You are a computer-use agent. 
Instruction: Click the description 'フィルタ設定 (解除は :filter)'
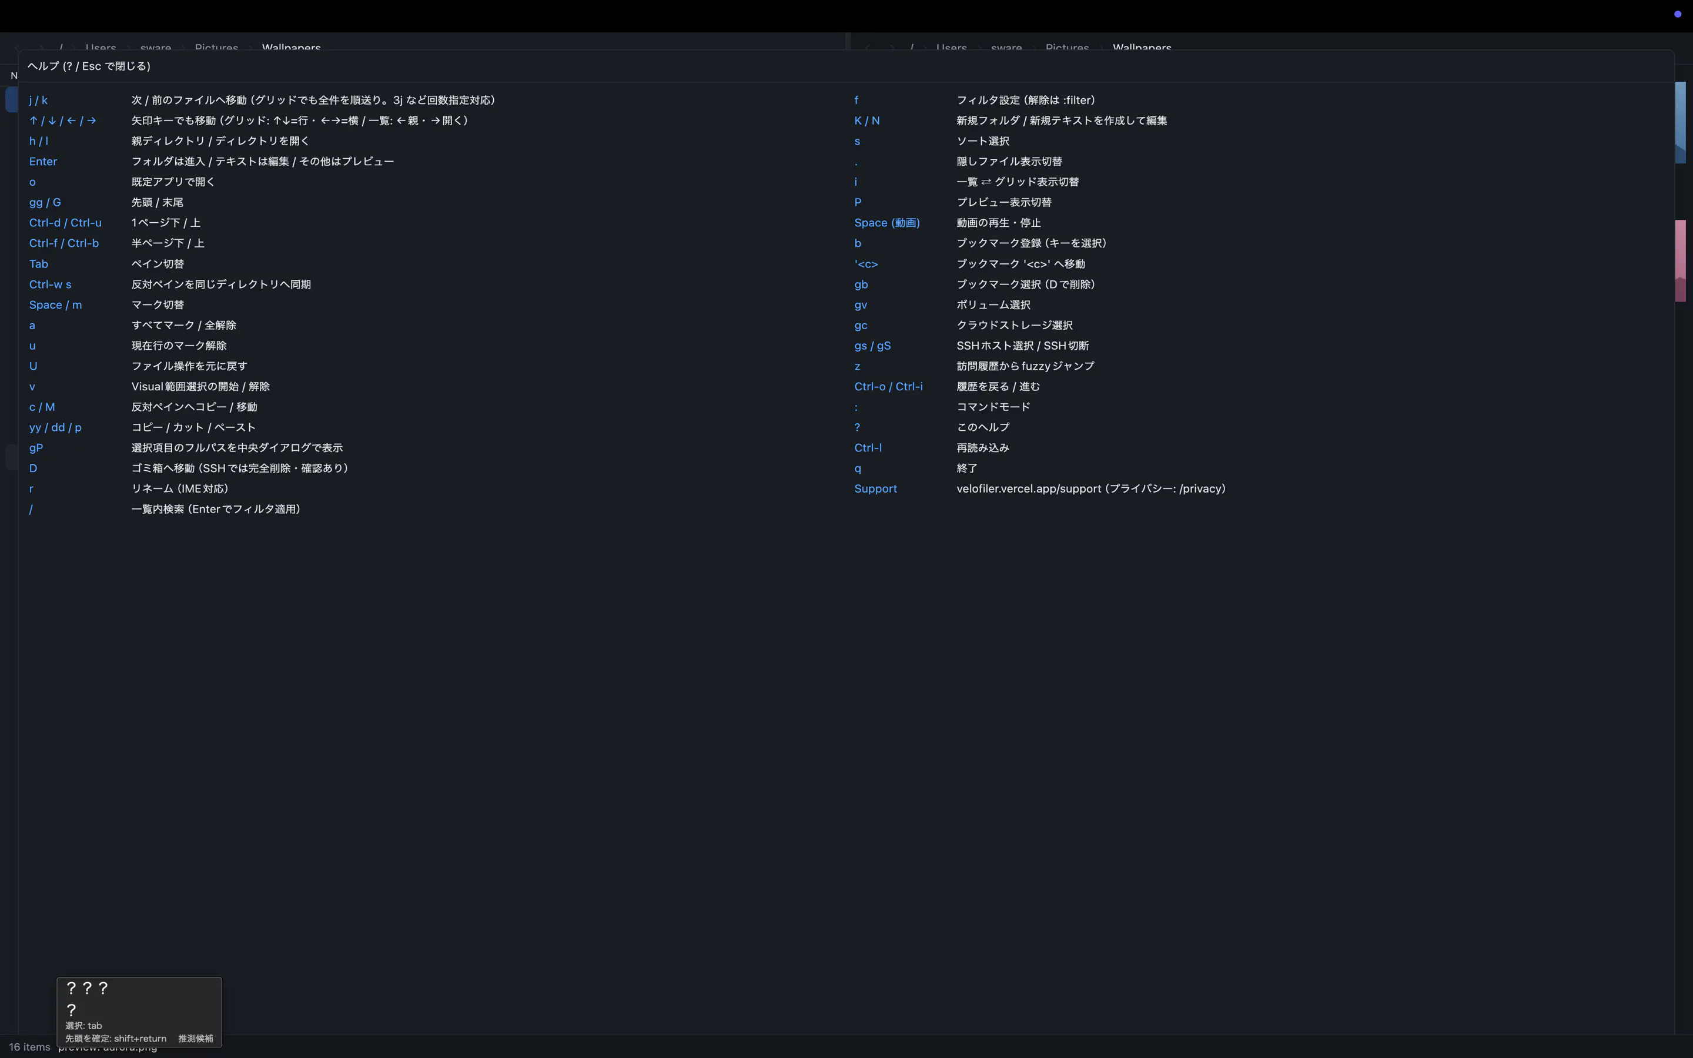[x=1026, y=100]
